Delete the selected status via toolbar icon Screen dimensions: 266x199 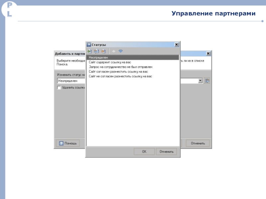coord(103,51)
